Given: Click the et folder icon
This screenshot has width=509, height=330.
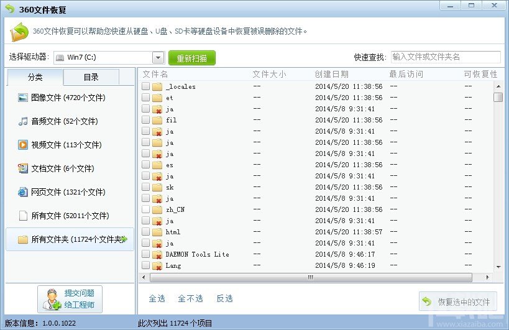Looking at the screenshot, I should [x=157, y=98].
